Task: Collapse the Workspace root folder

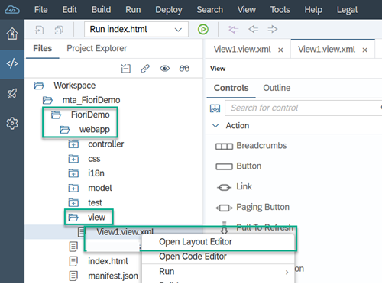Action: tap(39, 86)
